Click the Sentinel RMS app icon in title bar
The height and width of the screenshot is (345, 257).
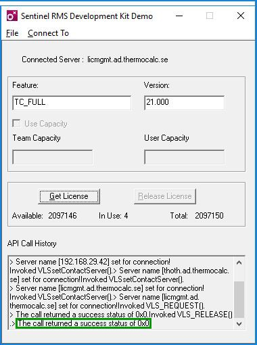coord(12,16)
